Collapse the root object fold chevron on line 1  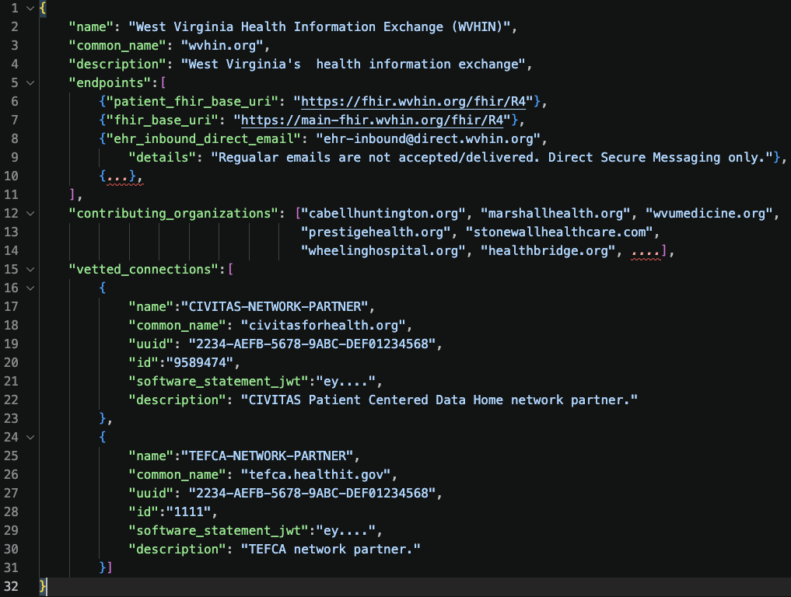pyautogui.click(x=30, y=8)
